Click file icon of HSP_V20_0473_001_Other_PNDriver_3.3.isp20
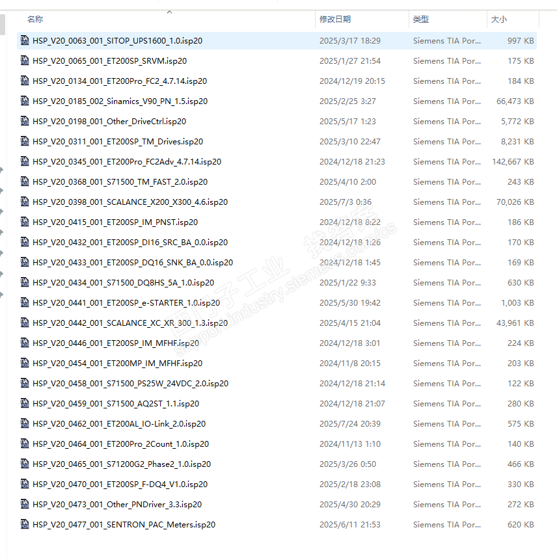This screenshot has height=558, width=557. pyautogui.click(x=25, y=504)
